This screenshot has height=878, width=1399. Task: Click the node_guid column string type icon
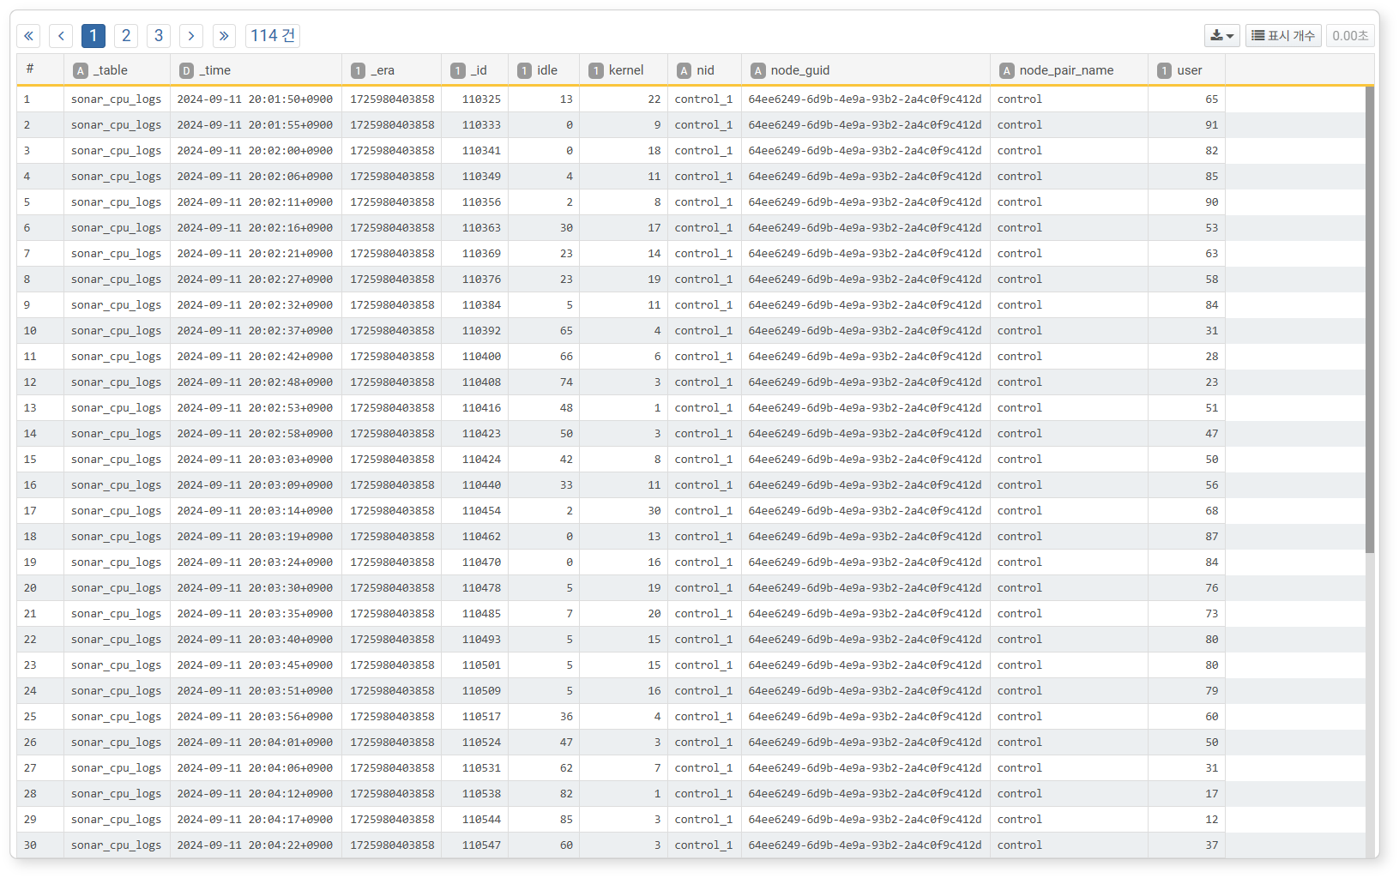[757, 70]
